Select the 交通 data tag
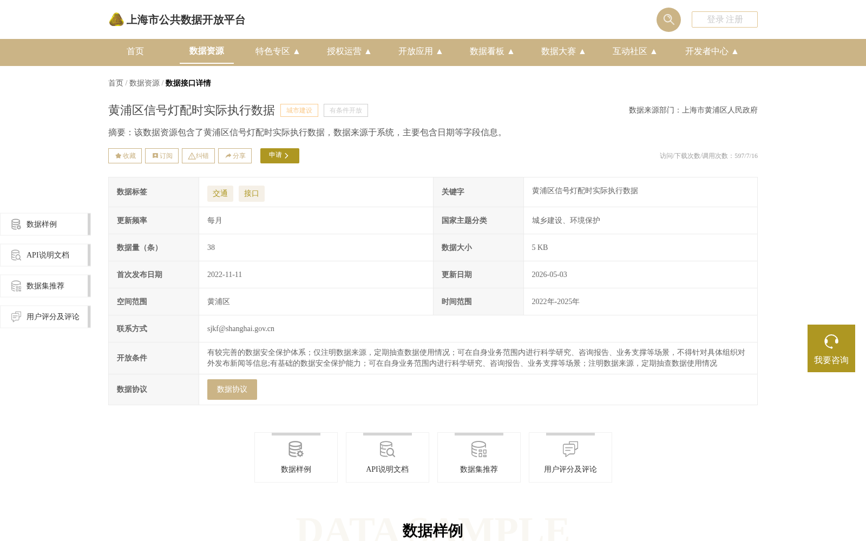Screen dimensions: 866x541 tap(220, 194)
